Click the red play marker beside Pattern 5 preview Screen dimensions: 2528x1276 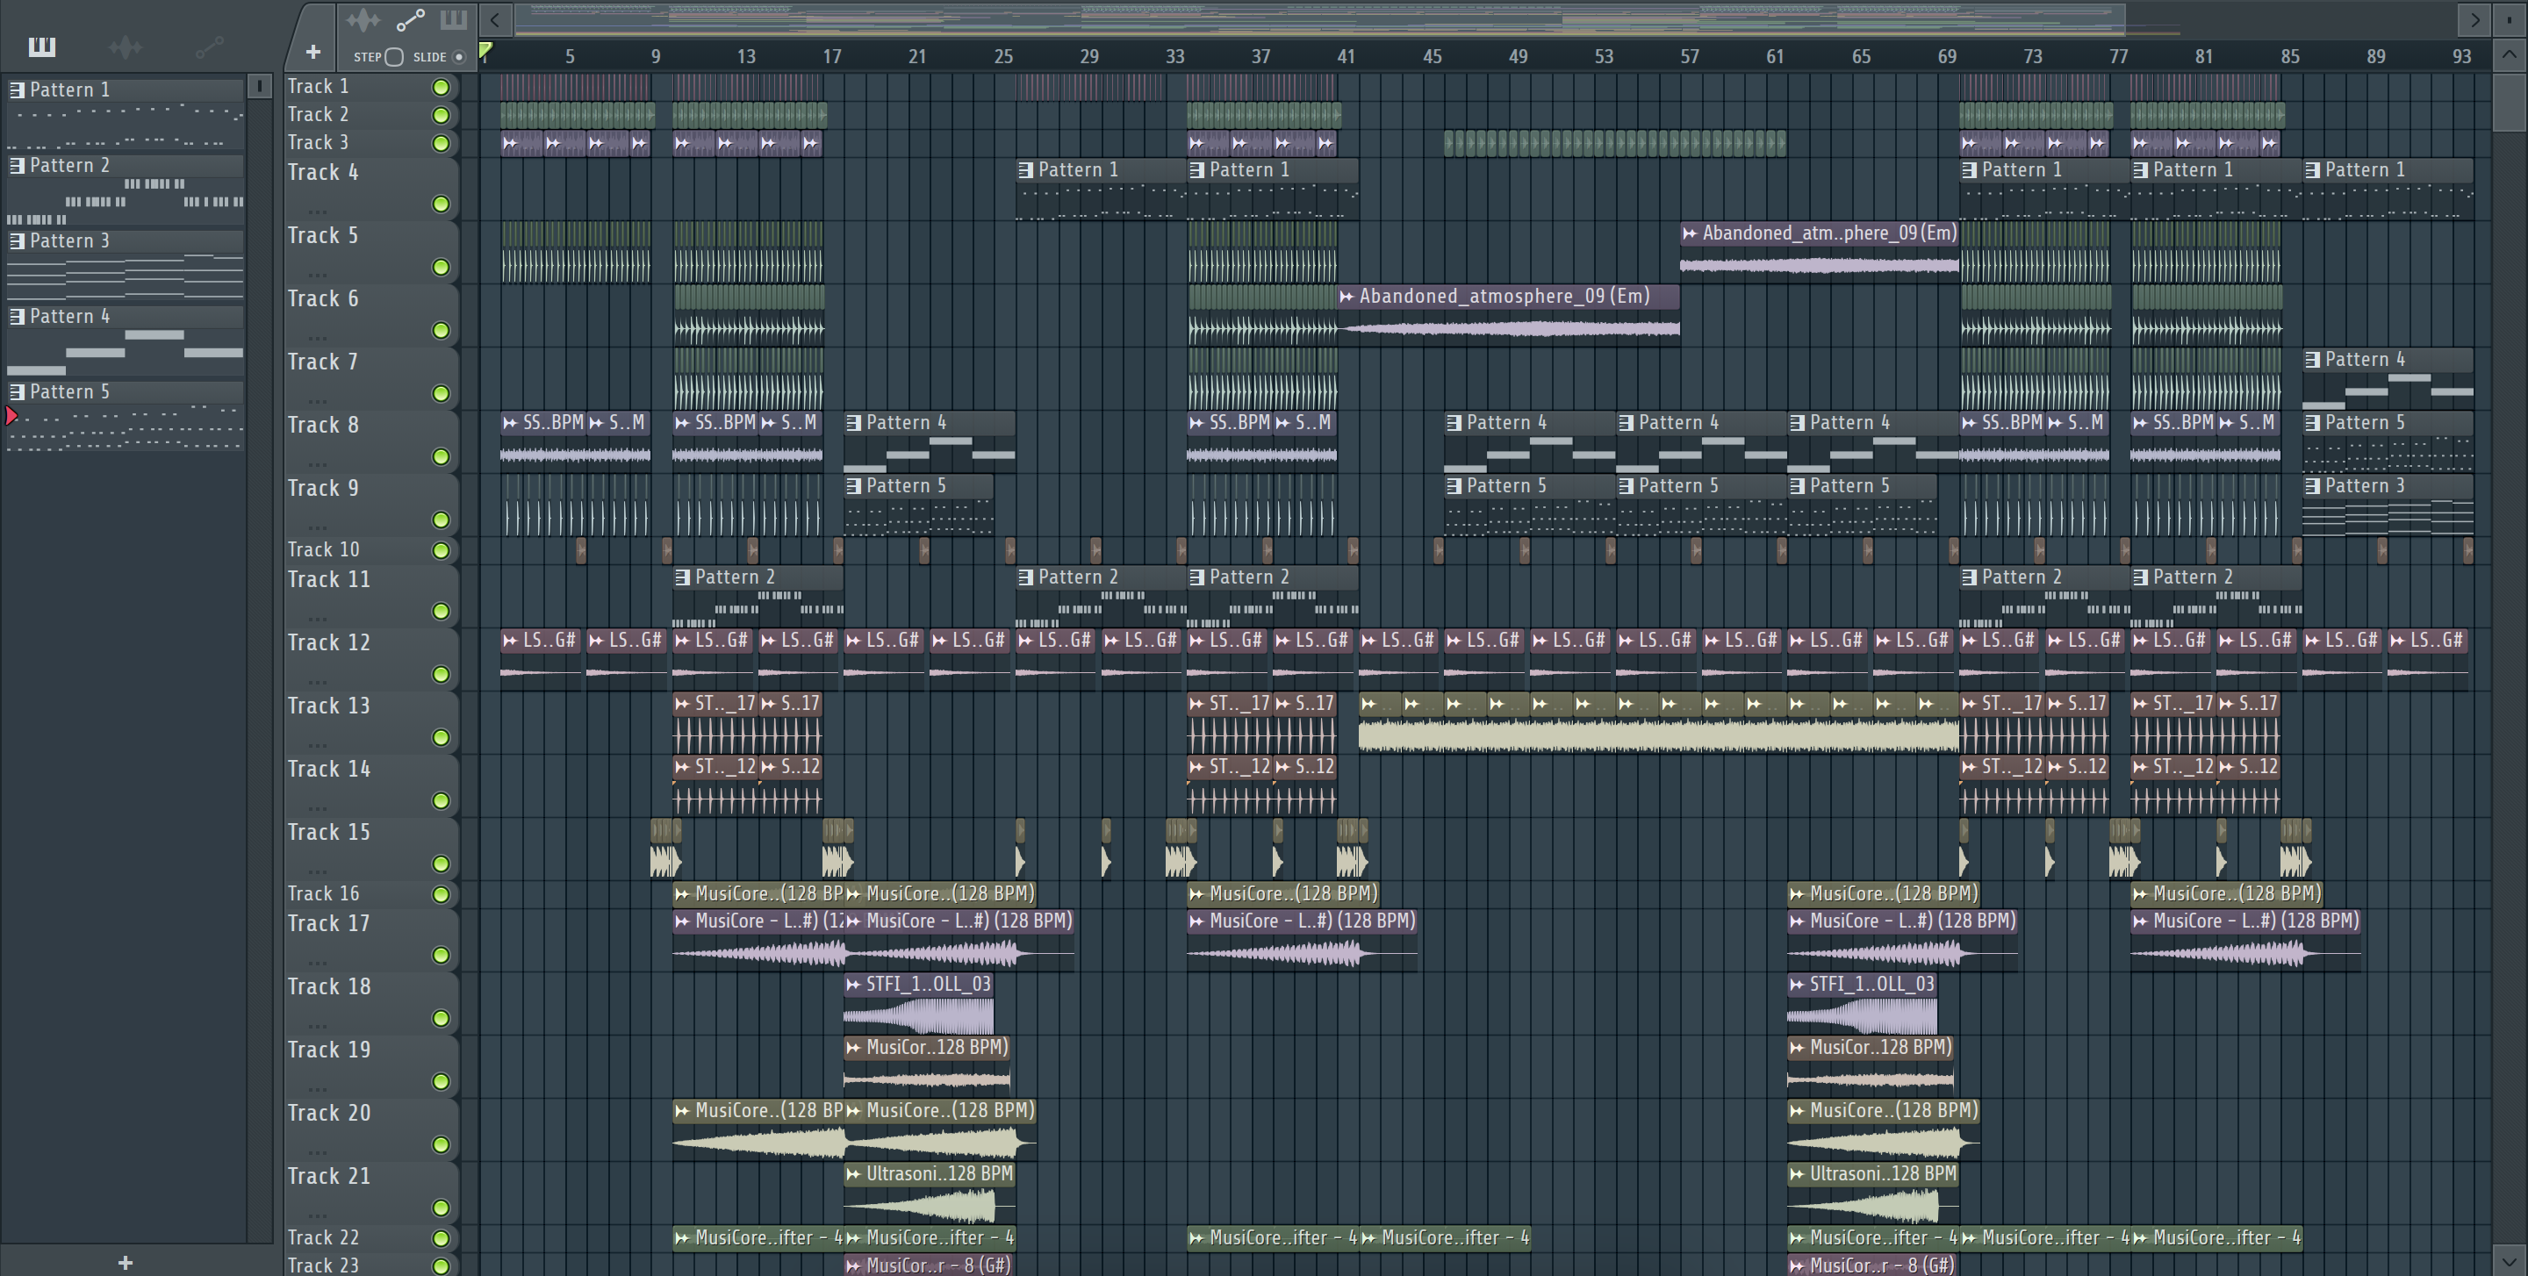pyautogui.click(x=11, y=416)
